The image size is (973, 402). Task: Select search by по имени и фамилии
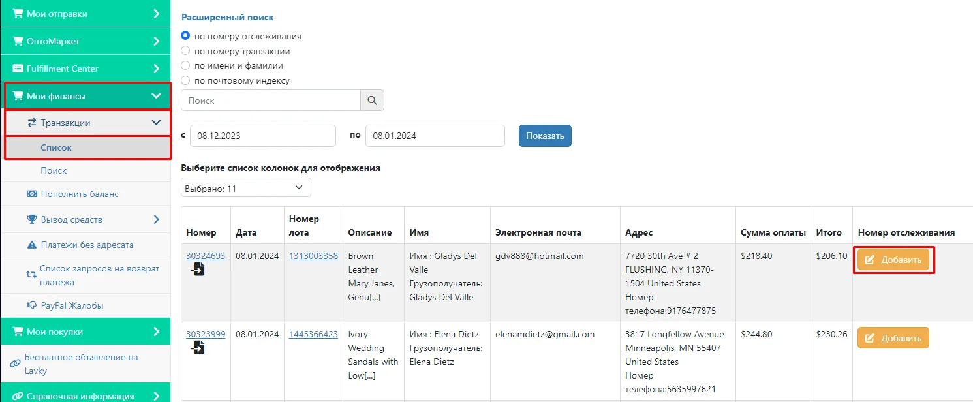click(185, 66)
